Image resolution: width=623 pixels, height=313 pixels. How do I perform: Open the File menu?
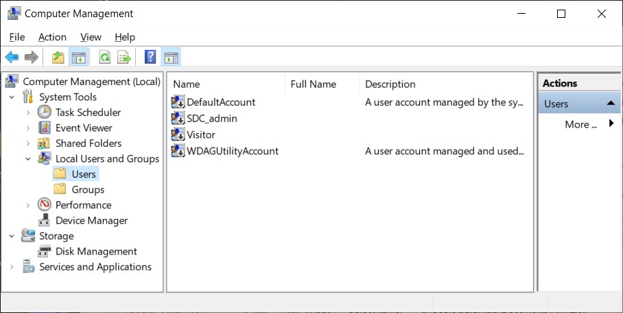17,37
